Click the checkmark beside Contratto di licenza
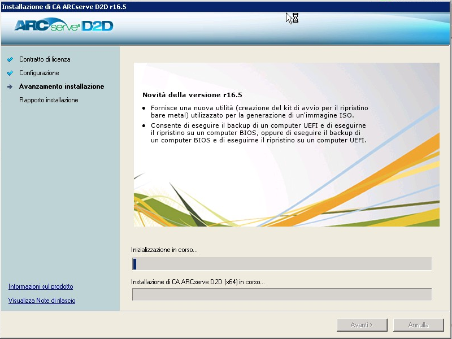452x339 pixels. [10, 59]
